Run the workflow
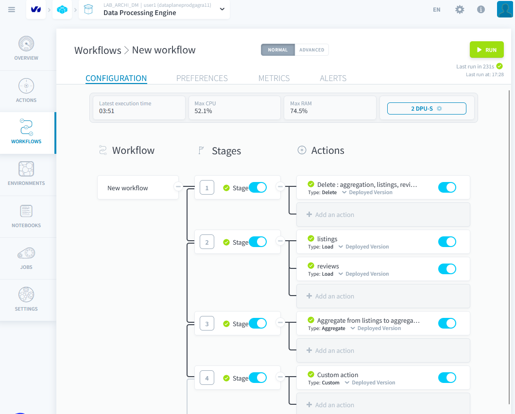The height and width of the screenshot is (414, 515). pos(486,50)
